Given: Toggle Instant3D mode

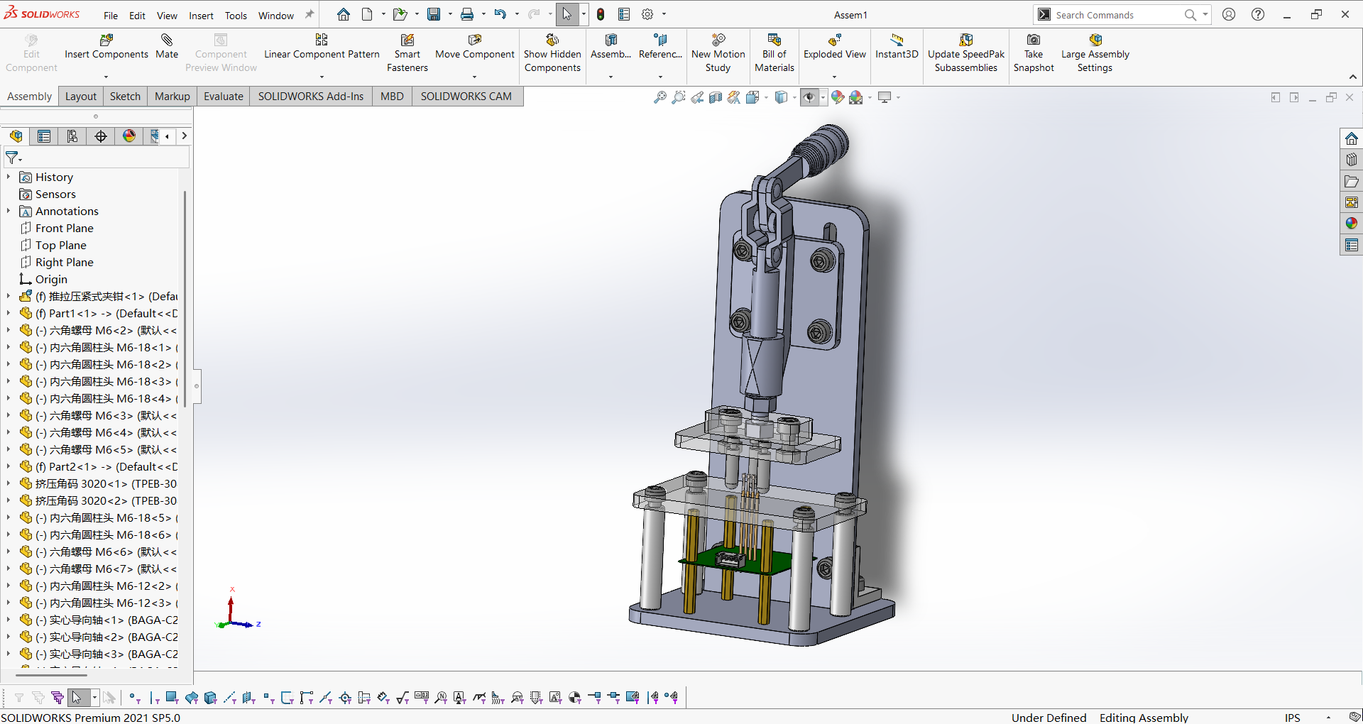Looking at the screenshot, I should (897, 47).
